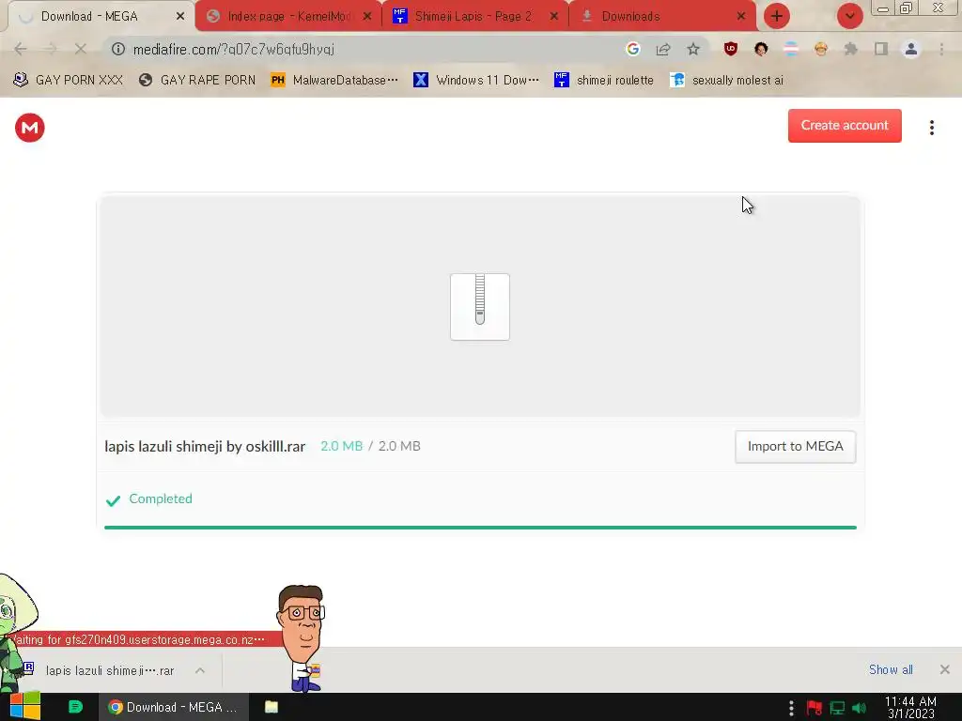This screenshot has height=721, width=962.
Task: Open File Explorer from the taskbar
Action: (x=272, y=707)
